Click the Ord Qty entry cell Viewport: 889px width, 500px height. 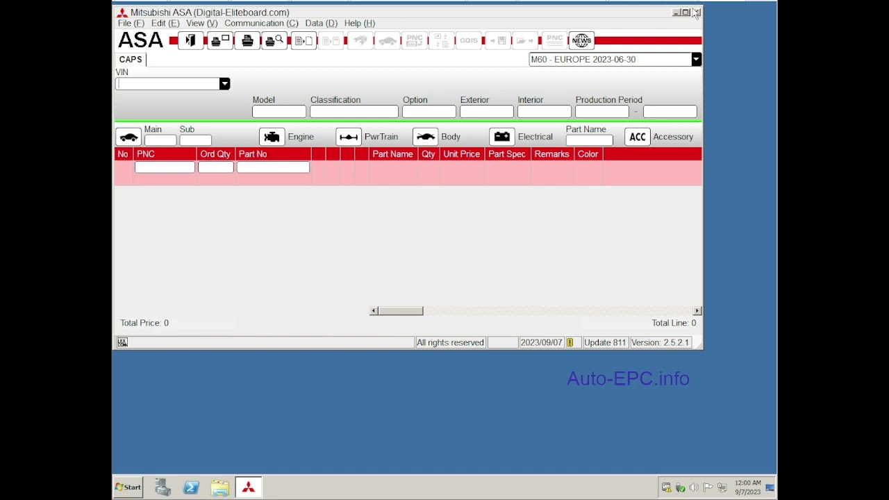click(216, 167)
